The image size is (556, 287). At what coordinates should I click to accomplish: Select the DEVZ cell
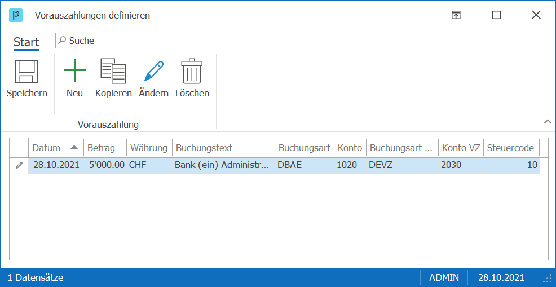pyautogui.click(x=402, y=165)
